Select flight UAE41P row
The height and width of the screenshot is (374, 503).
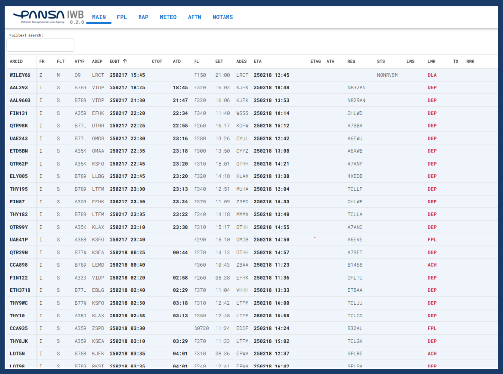[x=19, y=240]
